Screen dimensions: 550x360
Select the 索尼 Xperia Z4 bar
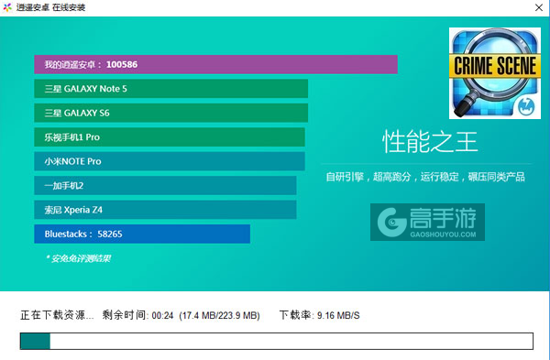click(x=165, y=210)
